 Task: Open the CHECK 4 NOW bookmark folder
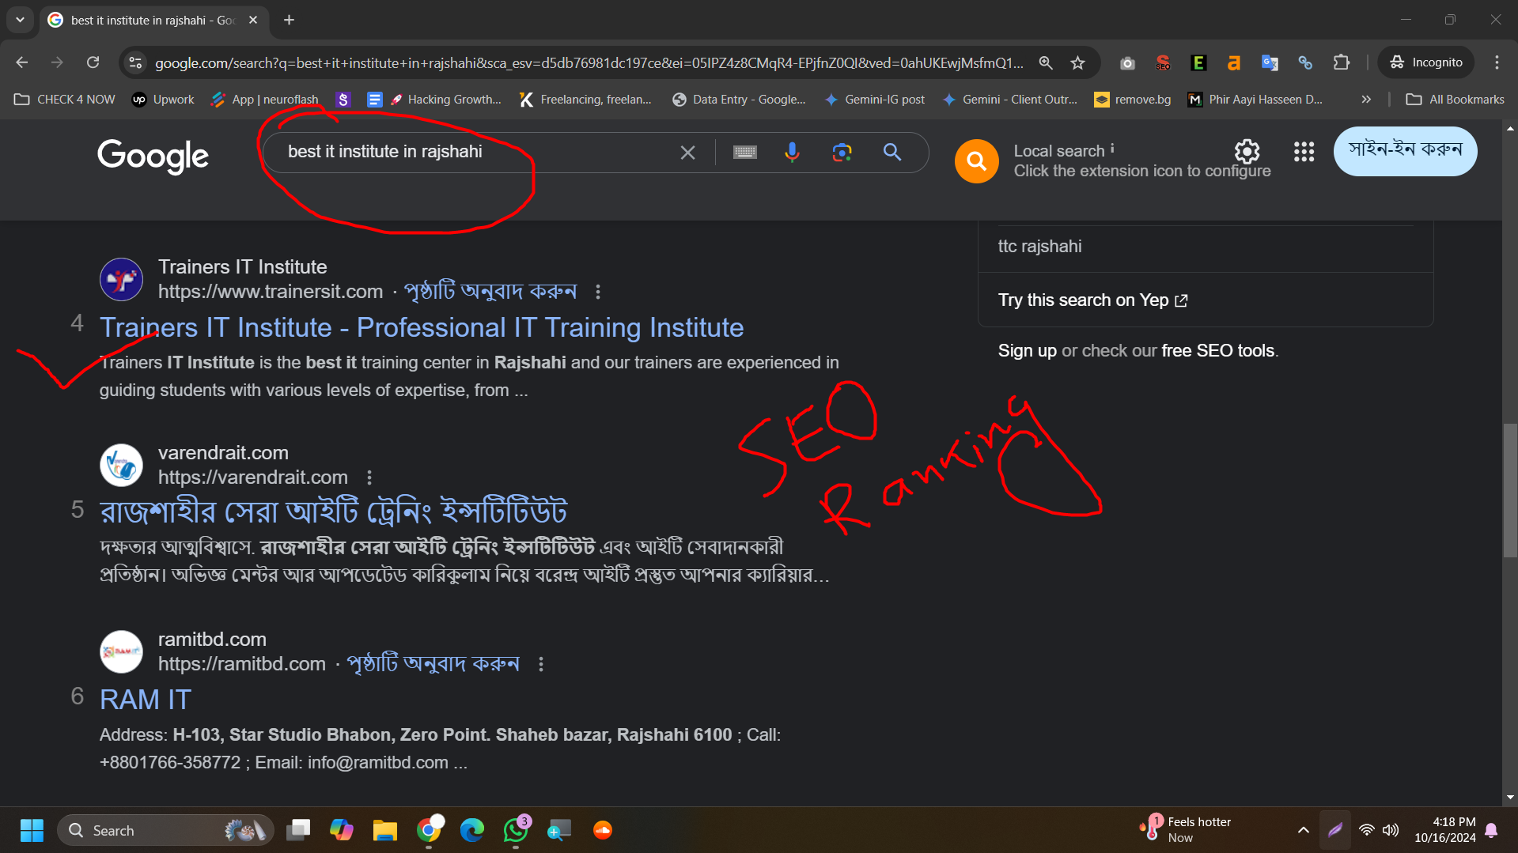[x=65, y=100]
